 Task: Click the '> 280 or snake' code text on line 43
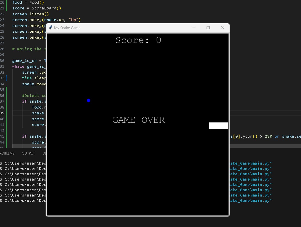coord(280,136)
